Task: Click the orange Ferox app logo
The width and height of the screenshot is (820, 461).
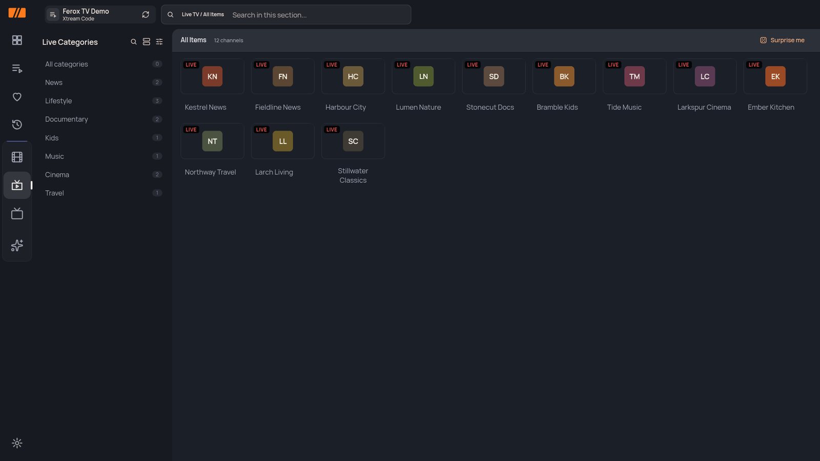Action: point(17,13)
